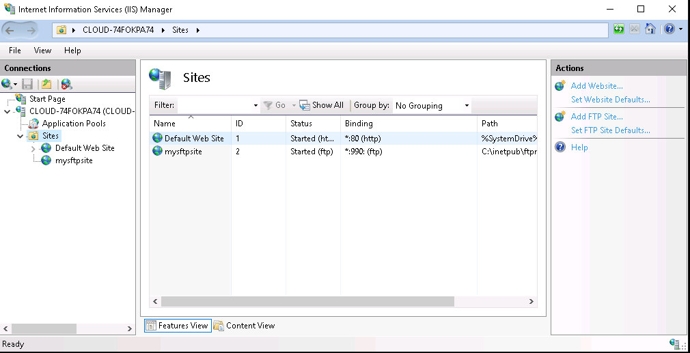Select Start Page in tree
Image resolution: width=690 pixels, height=353 pixels.
47,99
